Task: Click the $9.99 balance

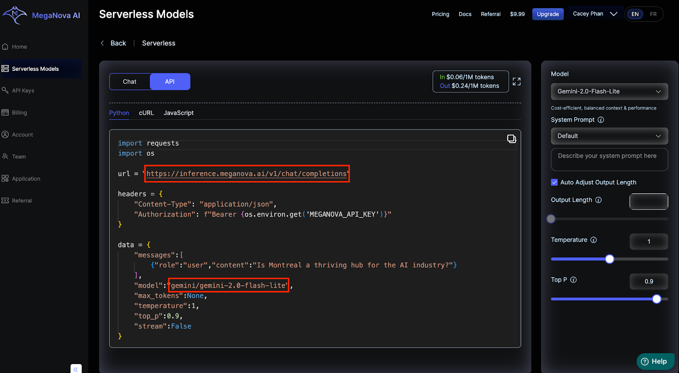Action: [517, 14]
